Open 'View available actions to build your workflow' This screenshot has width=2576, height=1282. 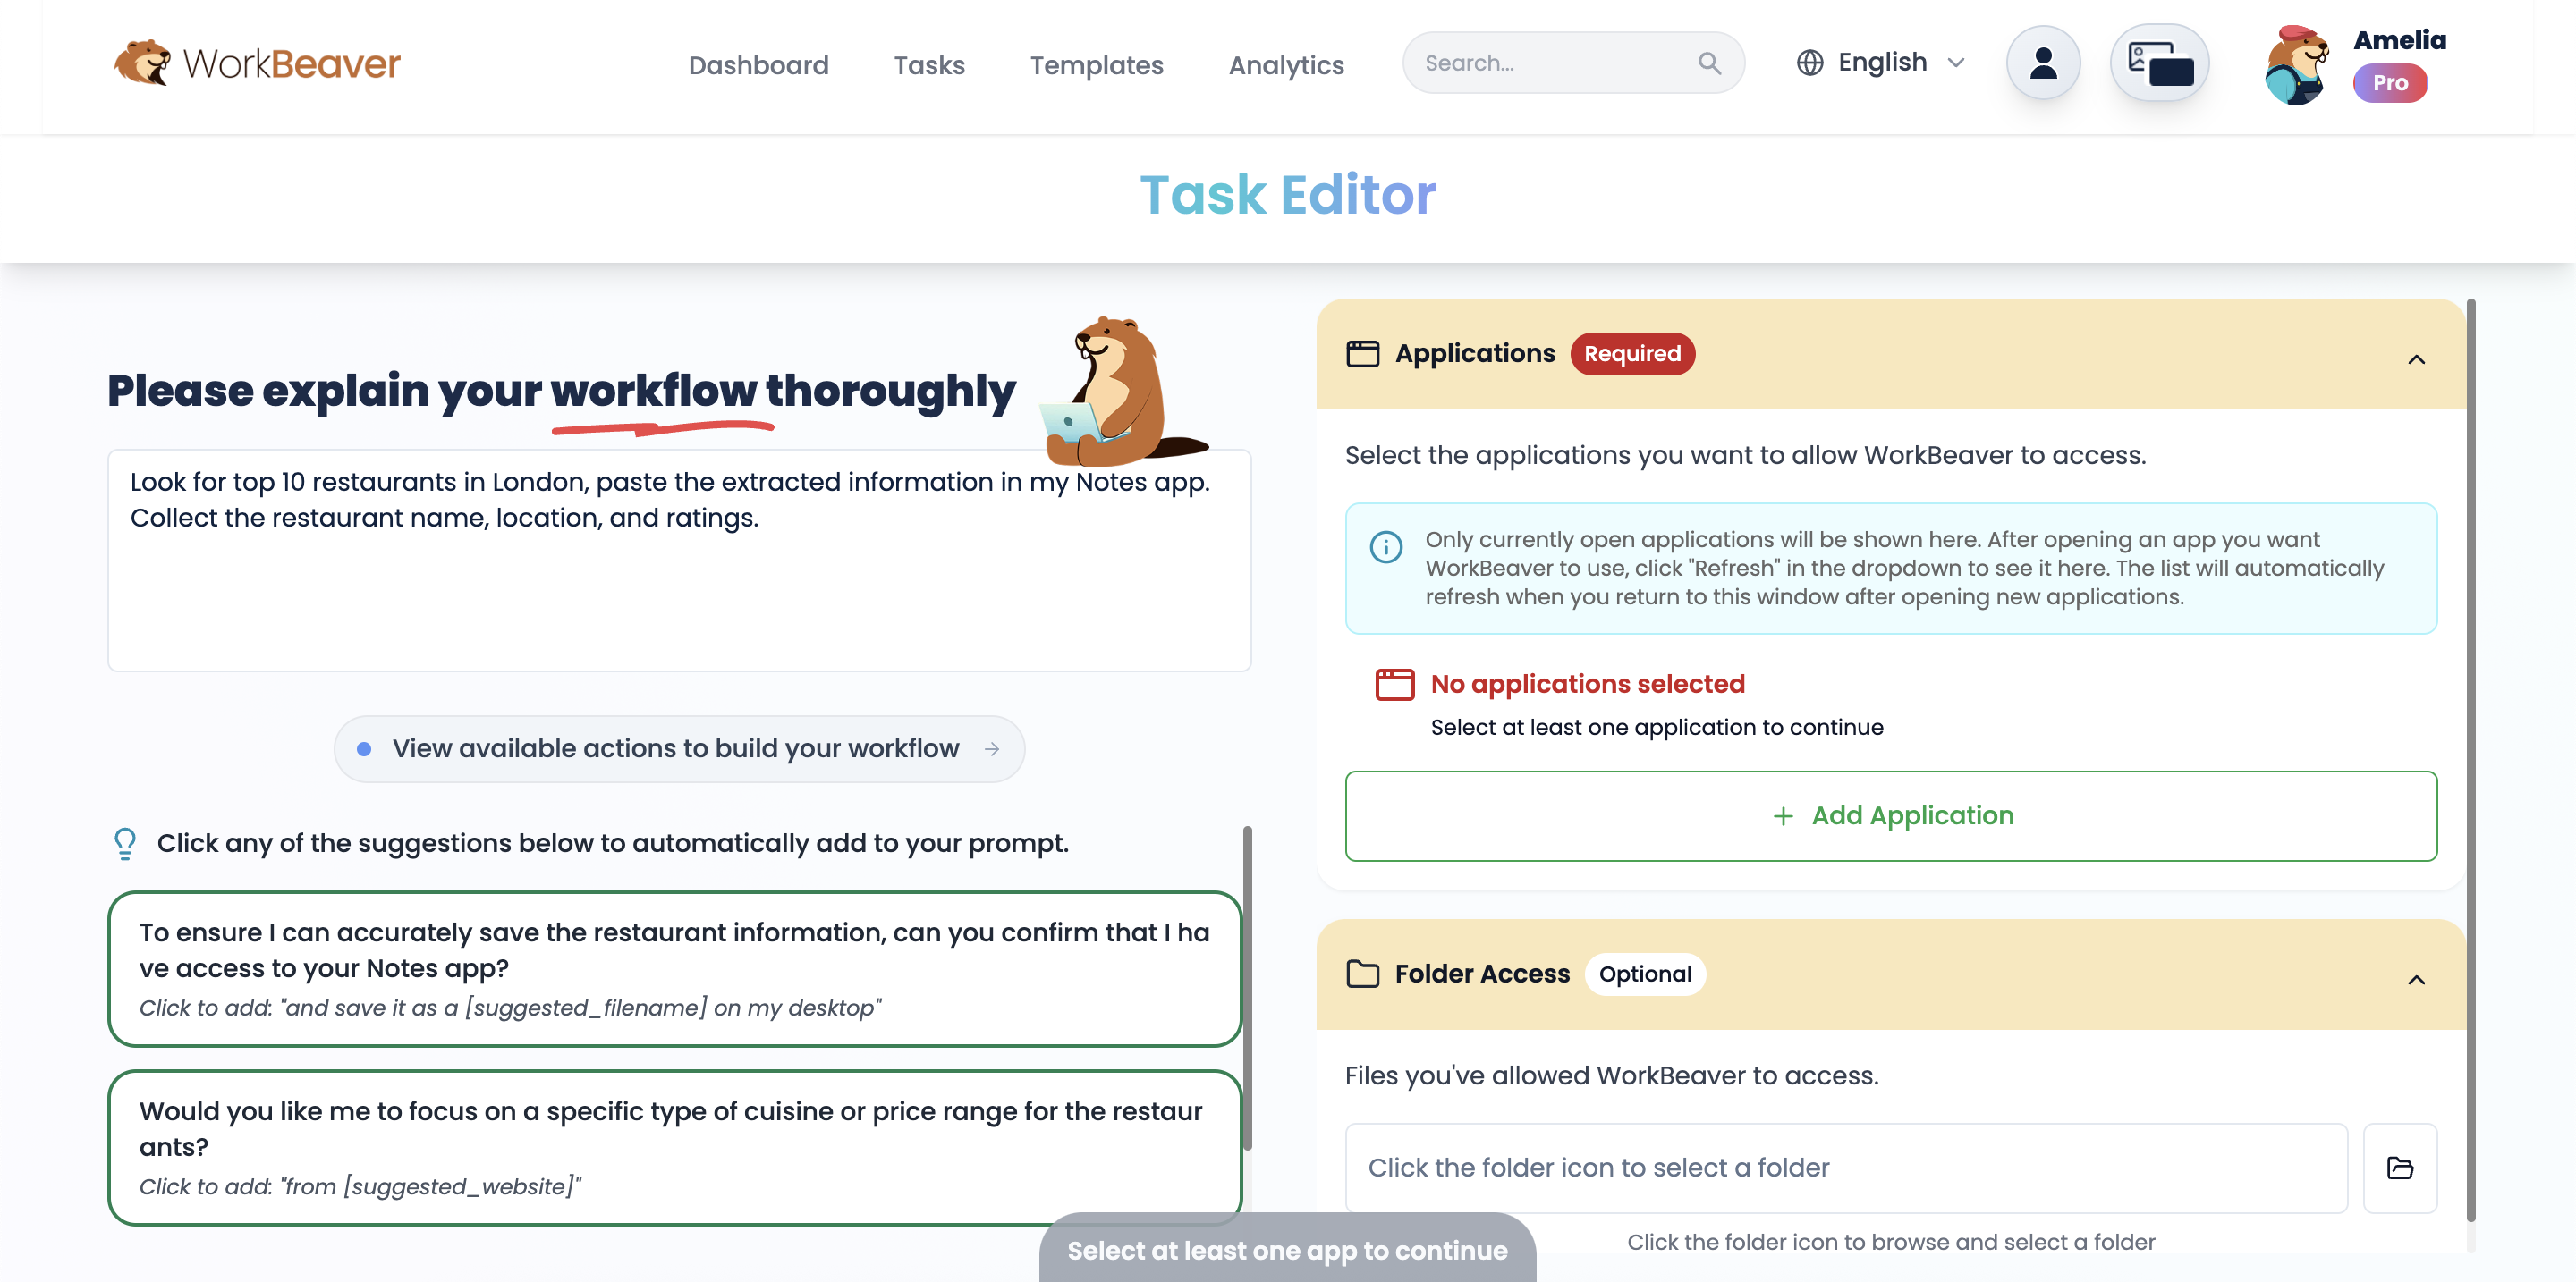coord(678,747)
